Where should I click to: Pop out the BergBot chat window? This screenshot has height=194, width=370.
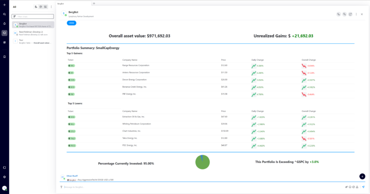point(350,14)
